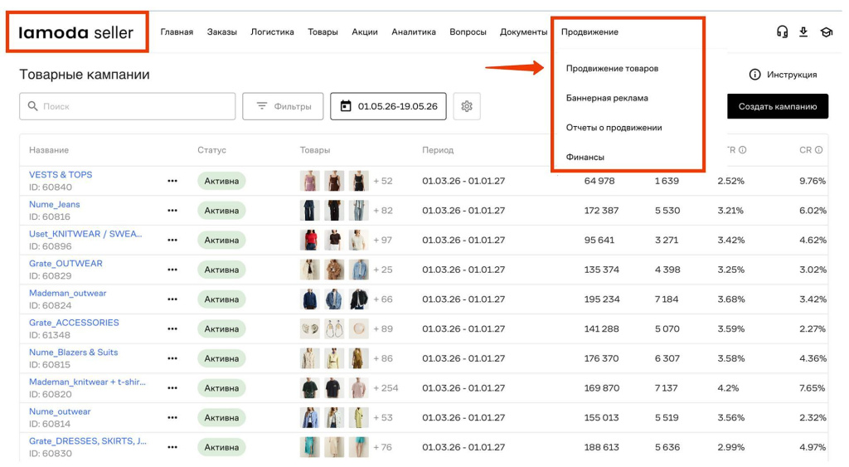Click red sweater thumbnail in Uset_KNITWEAR row
This screenshot has width=849, height=467.
[x=310, y=240]
